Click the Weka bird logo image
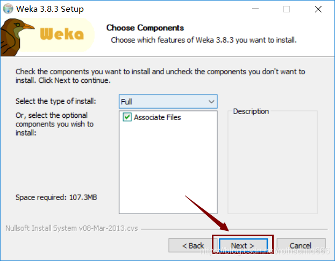 coord(15,37)
